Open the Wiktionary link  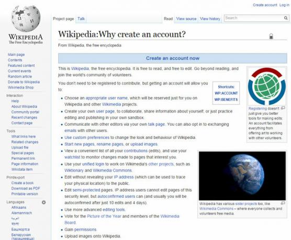tap(74, 171)
